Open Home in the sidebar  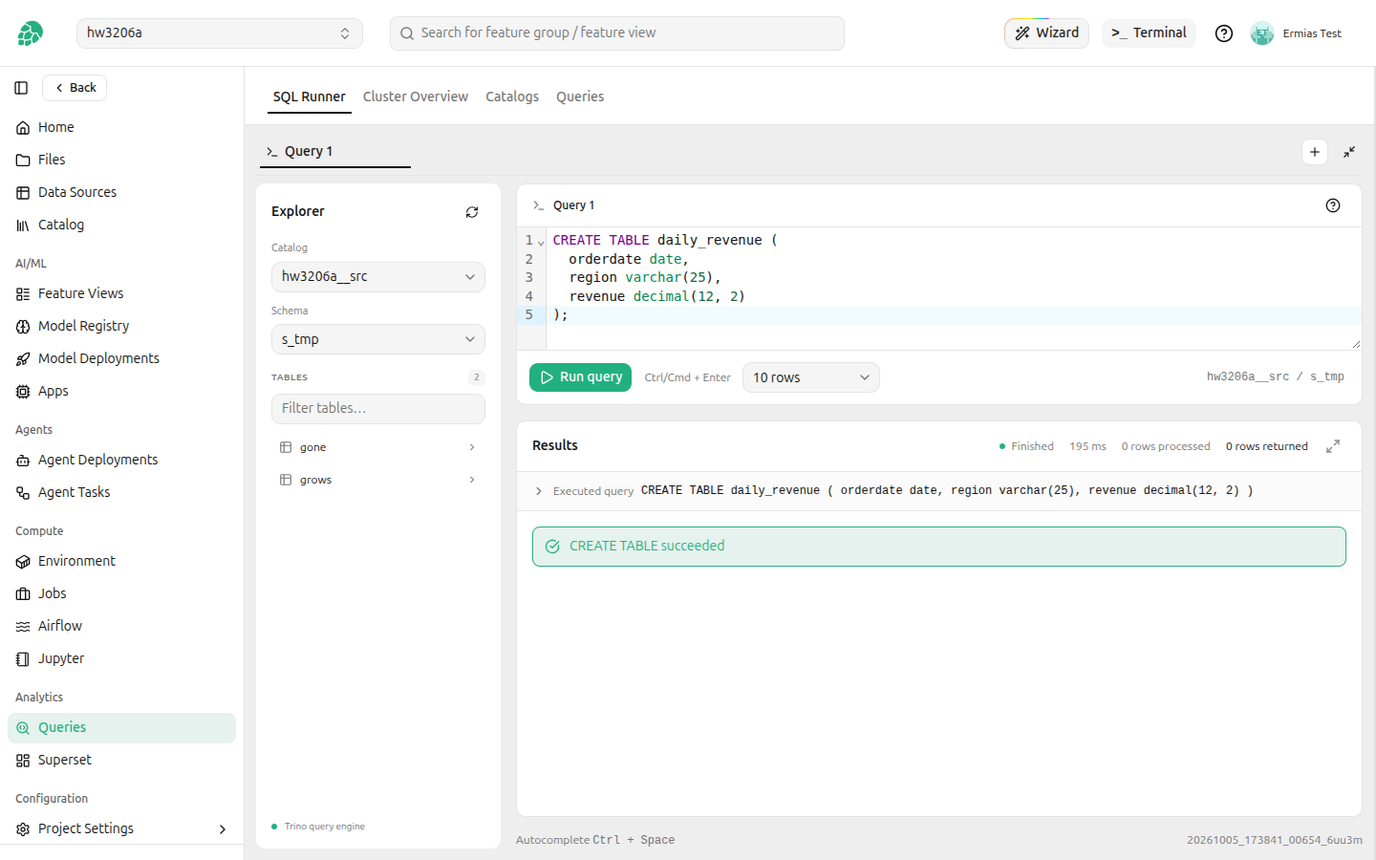(121, 127)
